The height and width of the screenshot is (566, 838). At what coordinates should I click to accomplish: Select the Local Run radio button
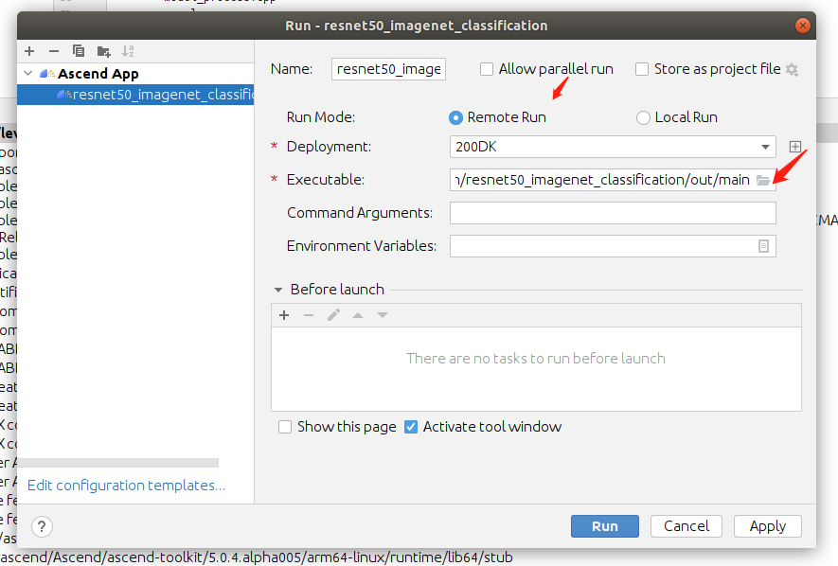point(644,117)
